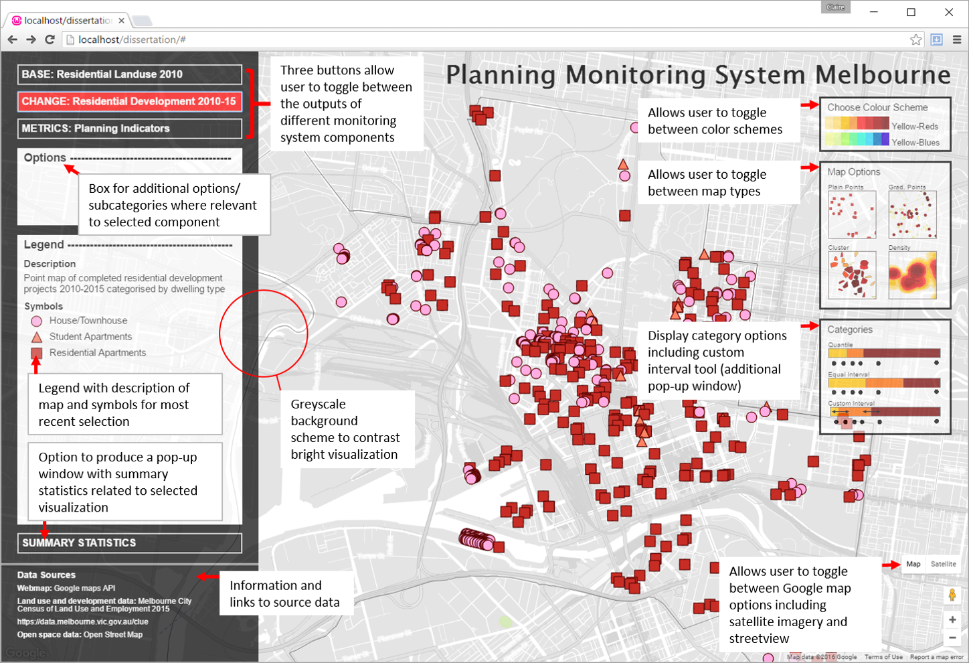Click the 'Planning Monitoring System Melbourne' title
This screenshot has height=663, width=969.
click(x=698, y=74)
